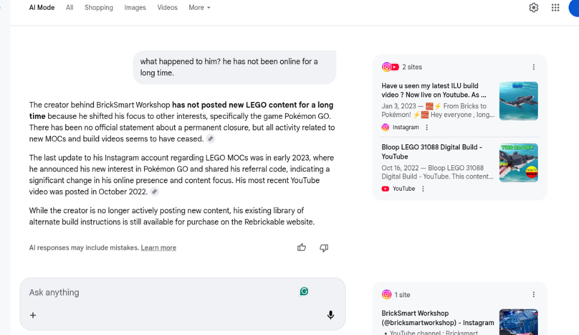This screenshot has height=335, width=579.
Task: Open the Google apps grid
Action: pos(555,8)
